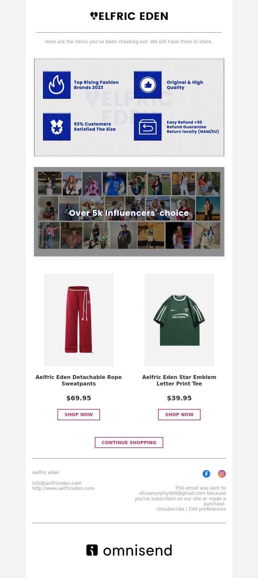Click the Continue Shopping button
The image size is (258, 578).
pyautogui.click(x=129, y=443)
